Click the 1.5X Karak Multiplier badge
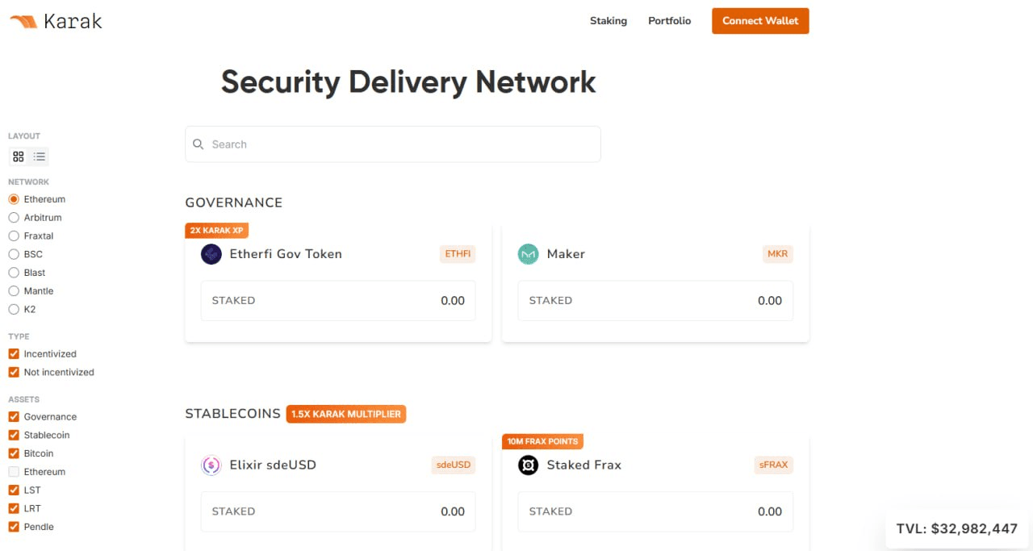The width and height of the screenshot is (1033, 551). point(346,414)
